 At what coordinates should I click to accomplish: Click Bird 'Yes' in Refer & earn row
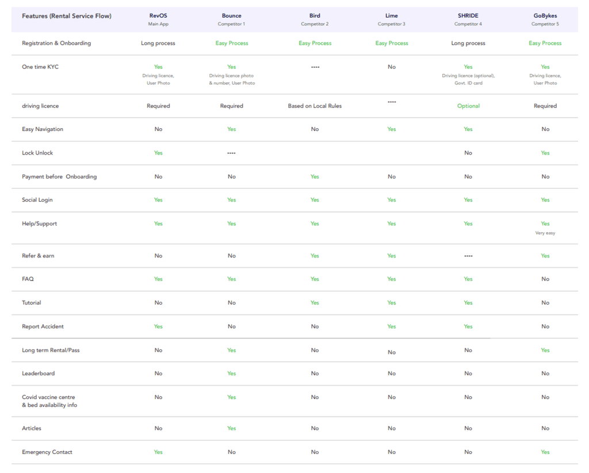[x=315, y=256]
